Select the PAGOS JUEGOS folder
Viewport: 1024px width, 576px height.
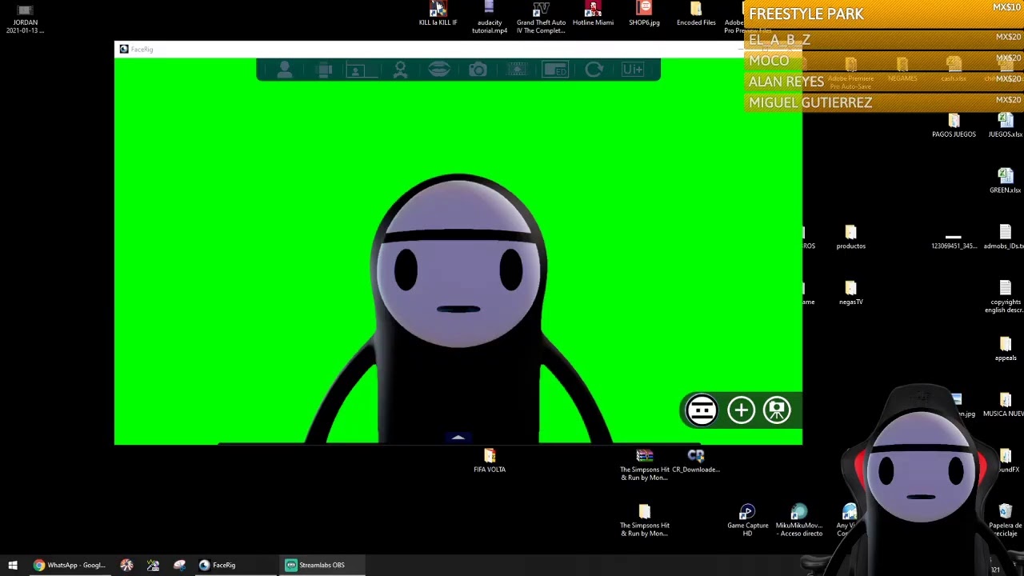coord(954,126)
